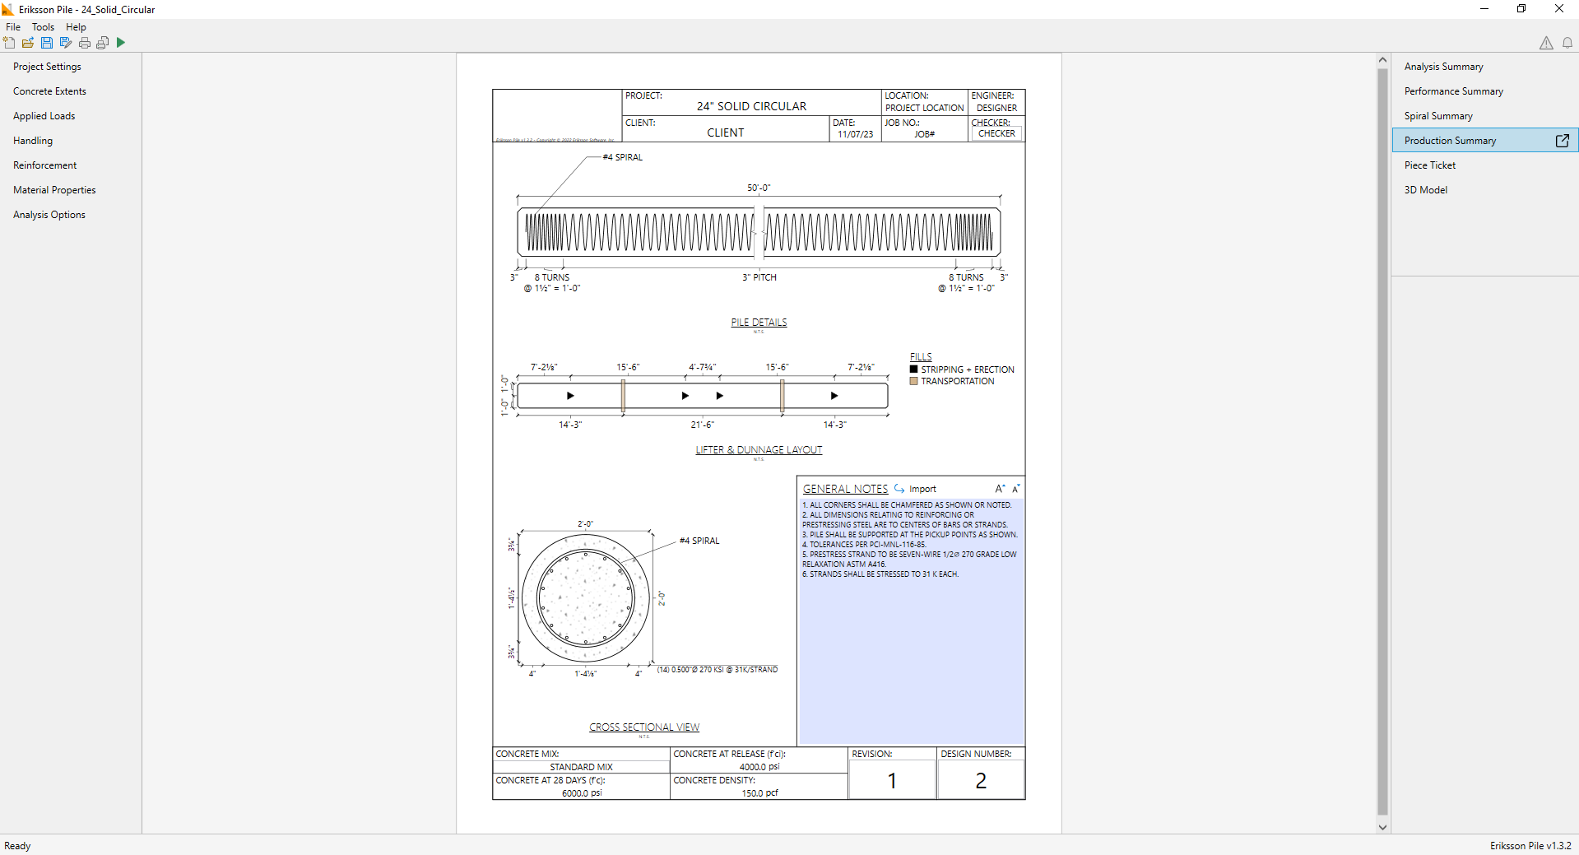Open the notifications bell icon
Viewport: 1579px width, 855px height.
(x=1567, y=43)
